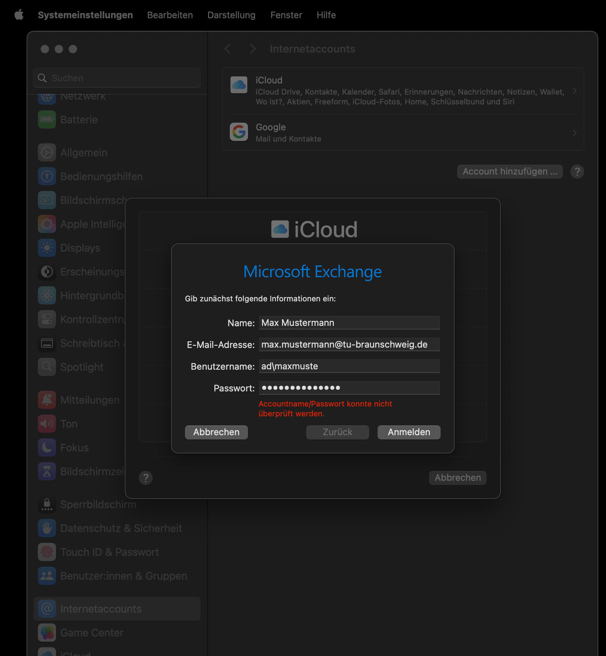This screenshot has height=656, width=606.
Task: Open the Apple menu
Action: (x=19, y=15)
